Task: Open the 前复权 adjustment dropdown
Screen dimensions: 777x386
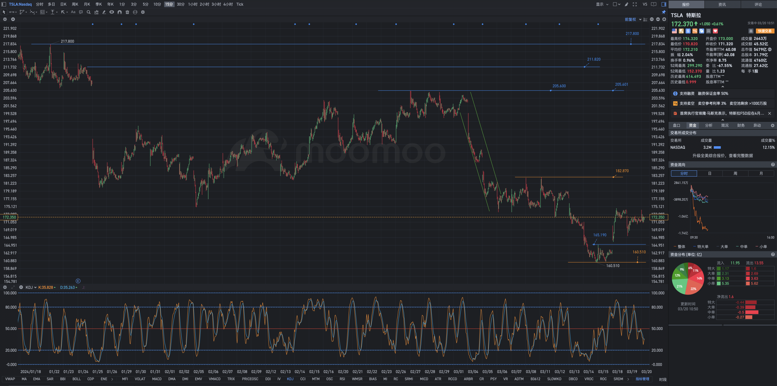Action: point(633,19)
